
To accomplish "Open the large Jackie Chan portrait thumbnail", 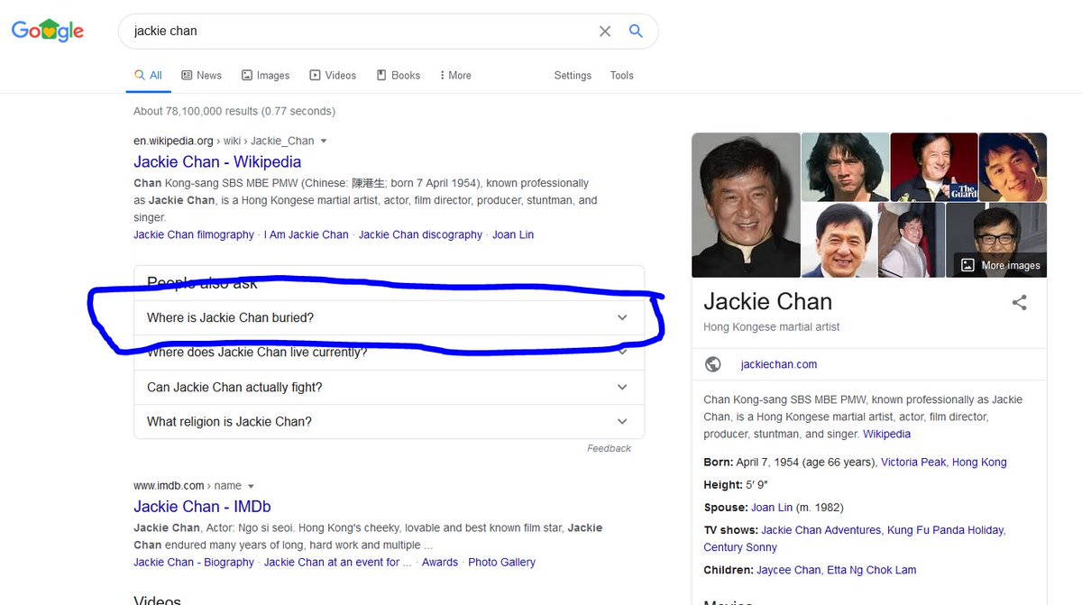I will point(746,205).
